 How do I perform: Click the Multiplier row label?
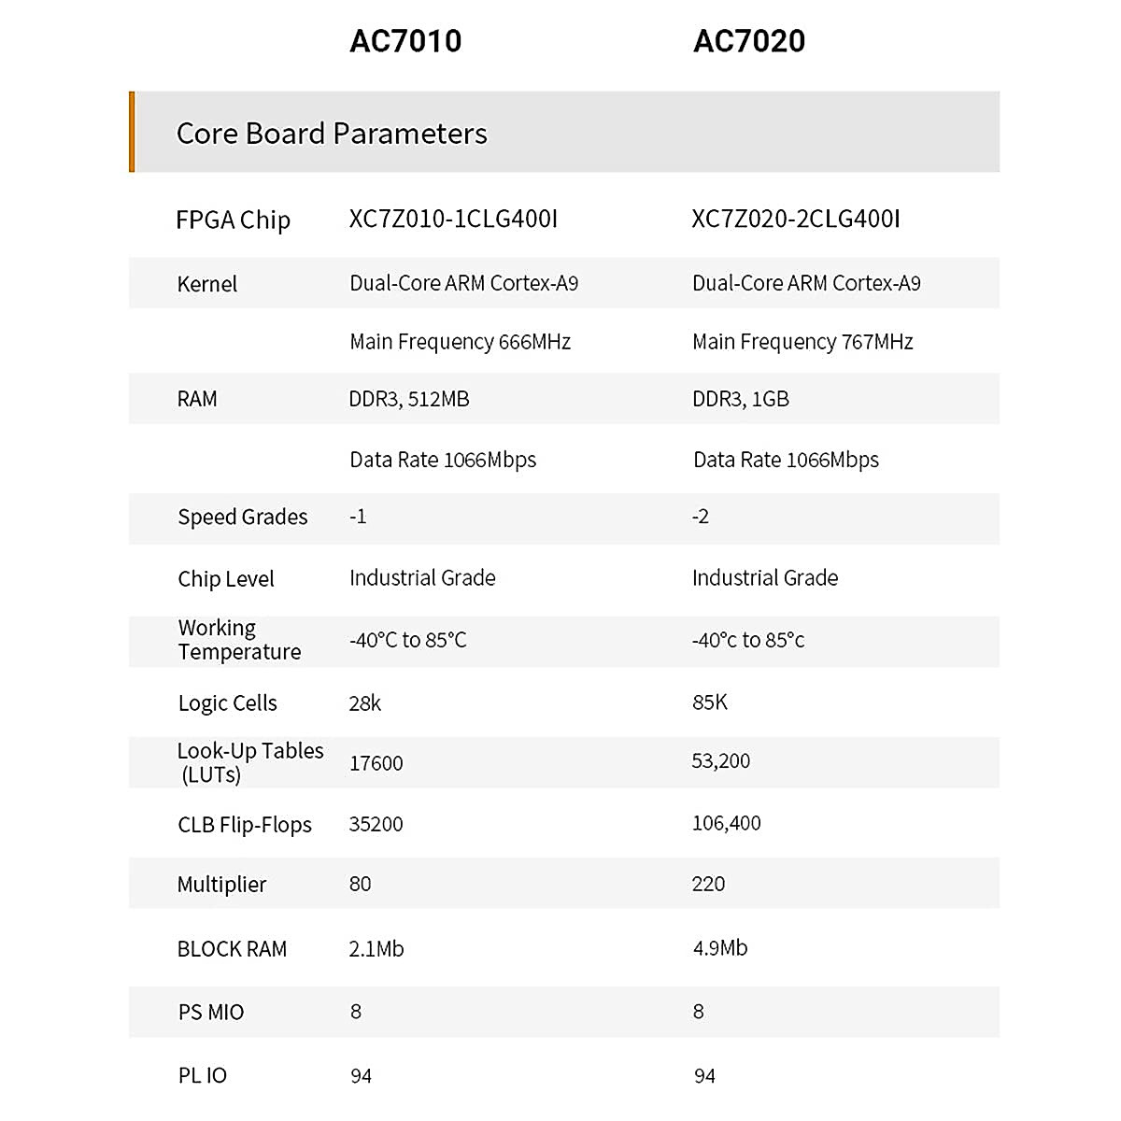(x=221, y=885)
